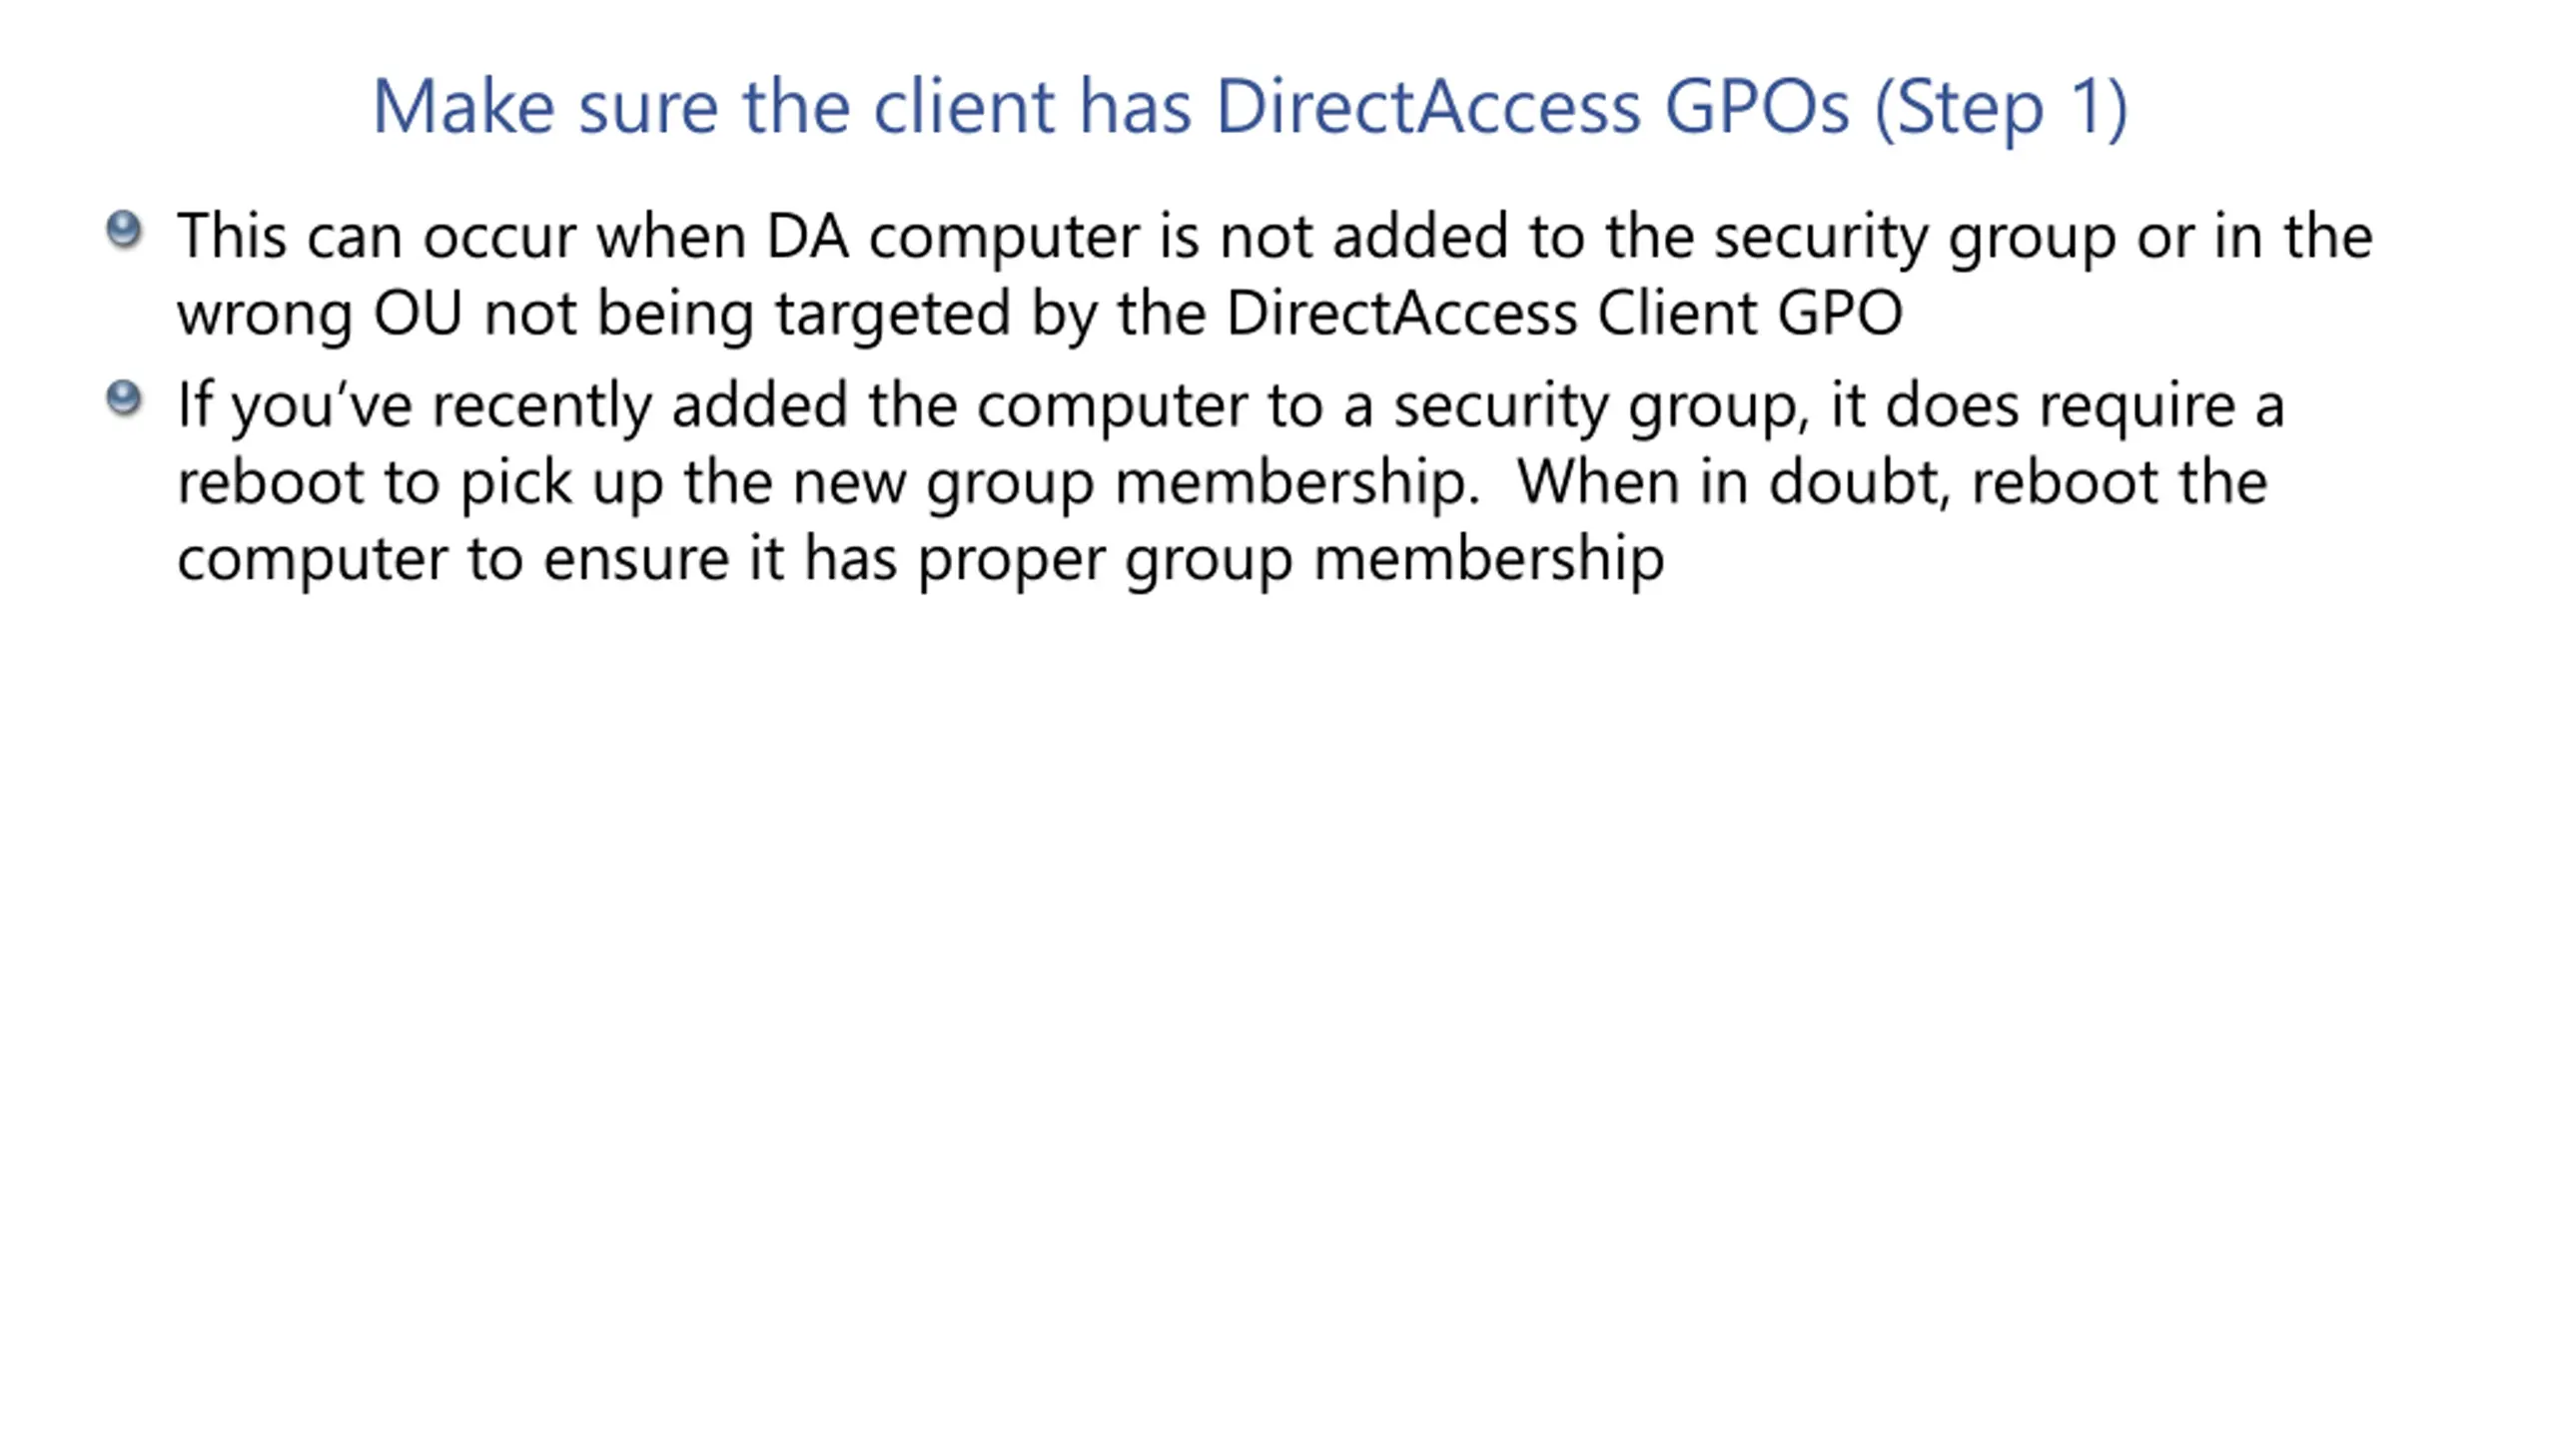Click the word "DirectAccess" in the title
The image size is (2557, 1438).
pos(1428,106)
